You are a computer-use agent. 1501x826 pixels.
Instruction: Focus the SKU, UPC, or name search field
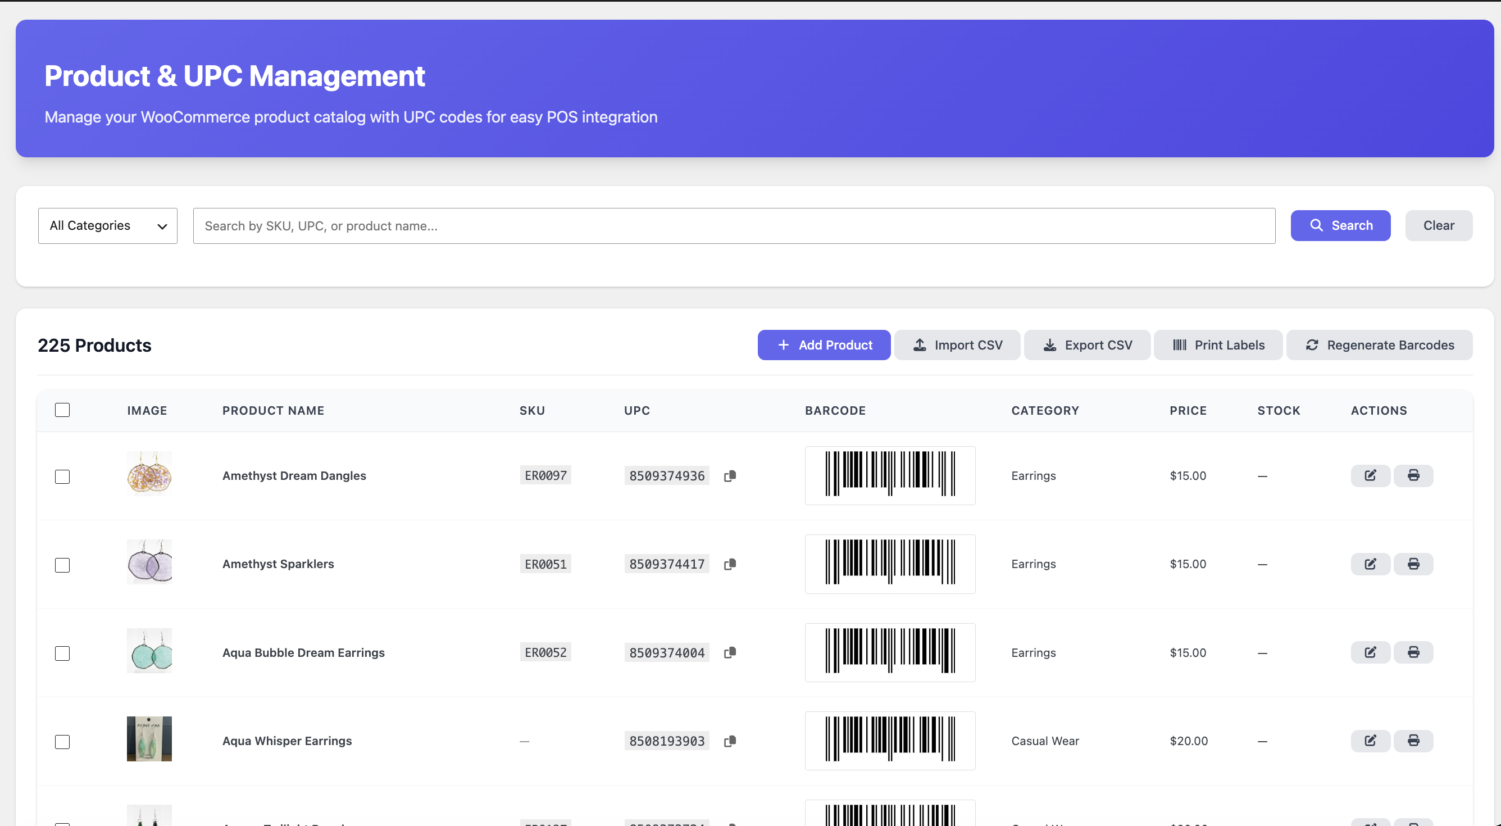click(x=734, y=225)
